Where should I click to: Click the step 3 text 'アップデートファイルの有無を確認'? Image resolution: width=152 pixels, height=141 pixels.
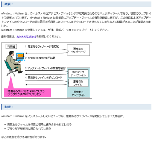[45, 68]
